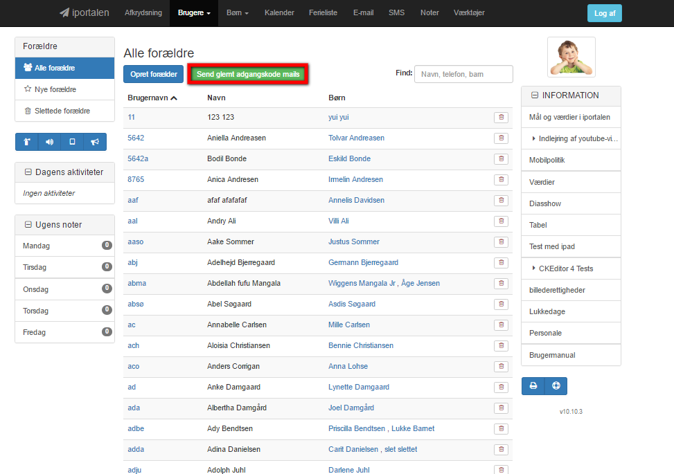
Task: Click the Log af button
Action: 604,13
